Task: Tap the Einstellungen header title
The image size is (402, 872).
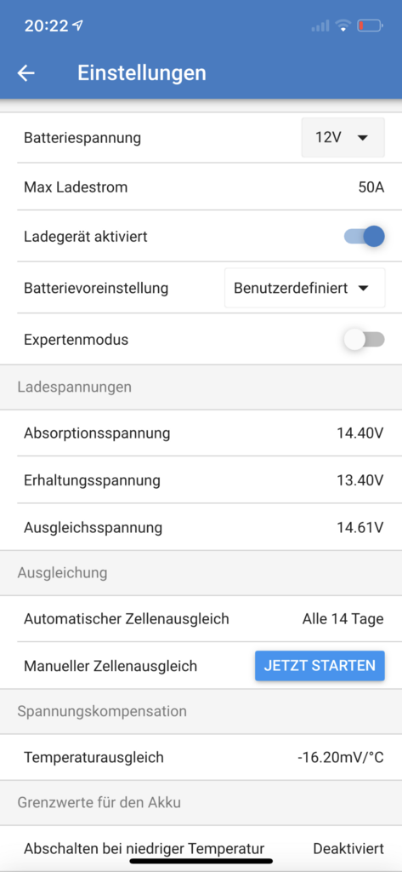Action: [142, 73]
